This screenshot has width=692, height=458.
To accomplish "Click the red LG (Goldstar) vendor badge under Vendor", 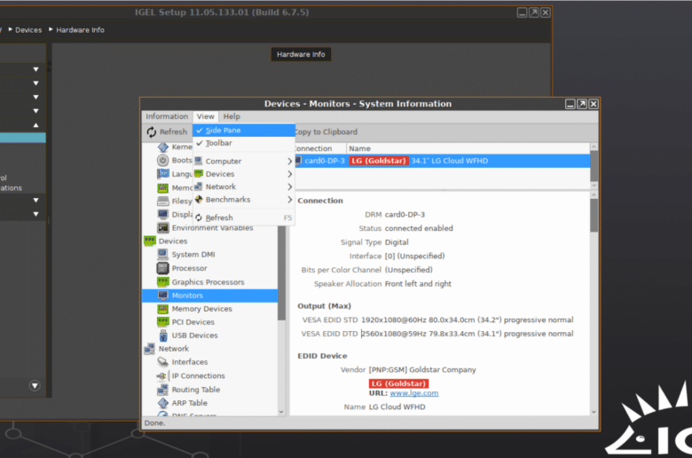I will coord(398,383).
